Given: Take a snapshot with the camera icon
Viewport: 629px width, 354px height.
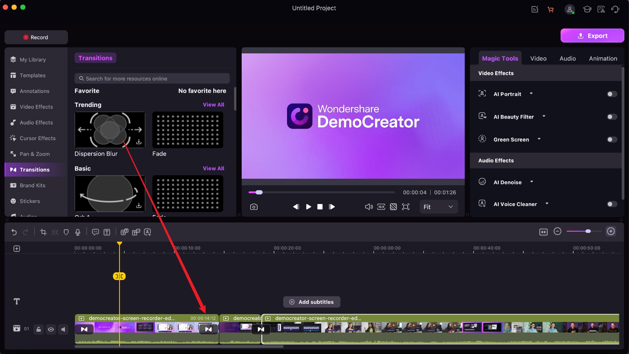Looking at the screenshot, I should click(x=254, y=207).
